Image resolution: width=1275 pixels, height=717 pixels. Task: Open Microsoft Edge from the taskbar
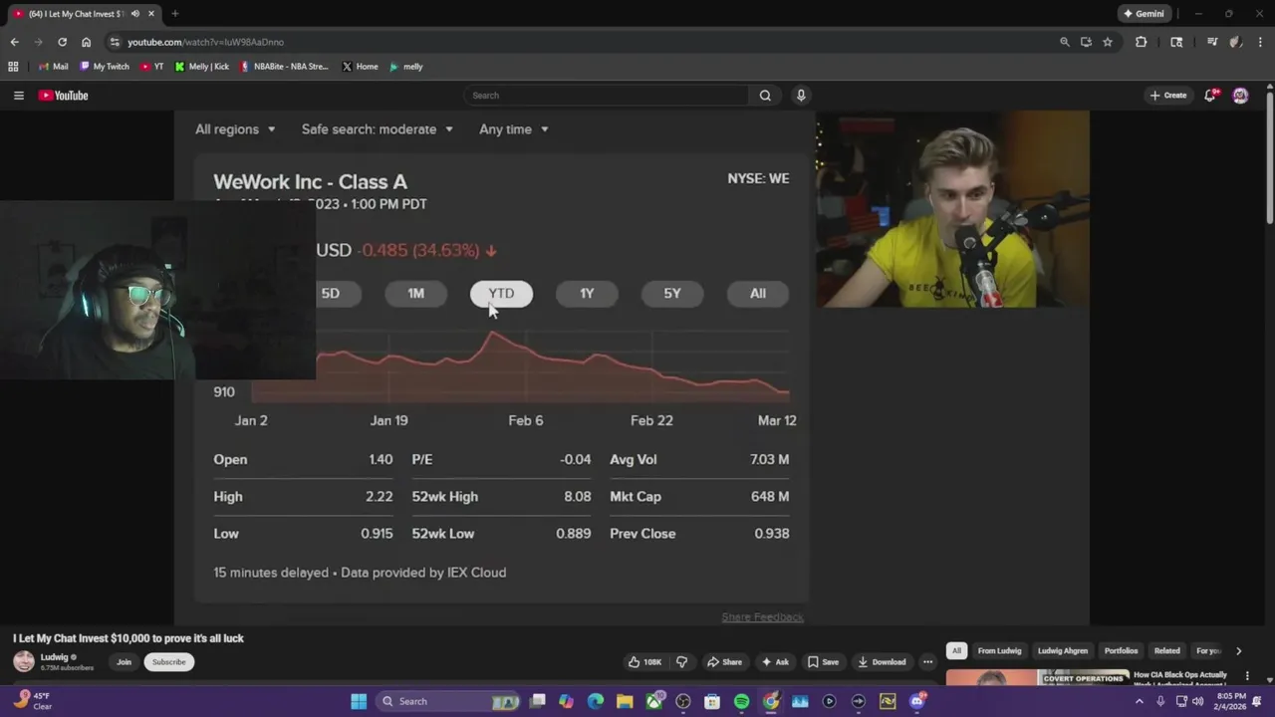coord(596,701)
